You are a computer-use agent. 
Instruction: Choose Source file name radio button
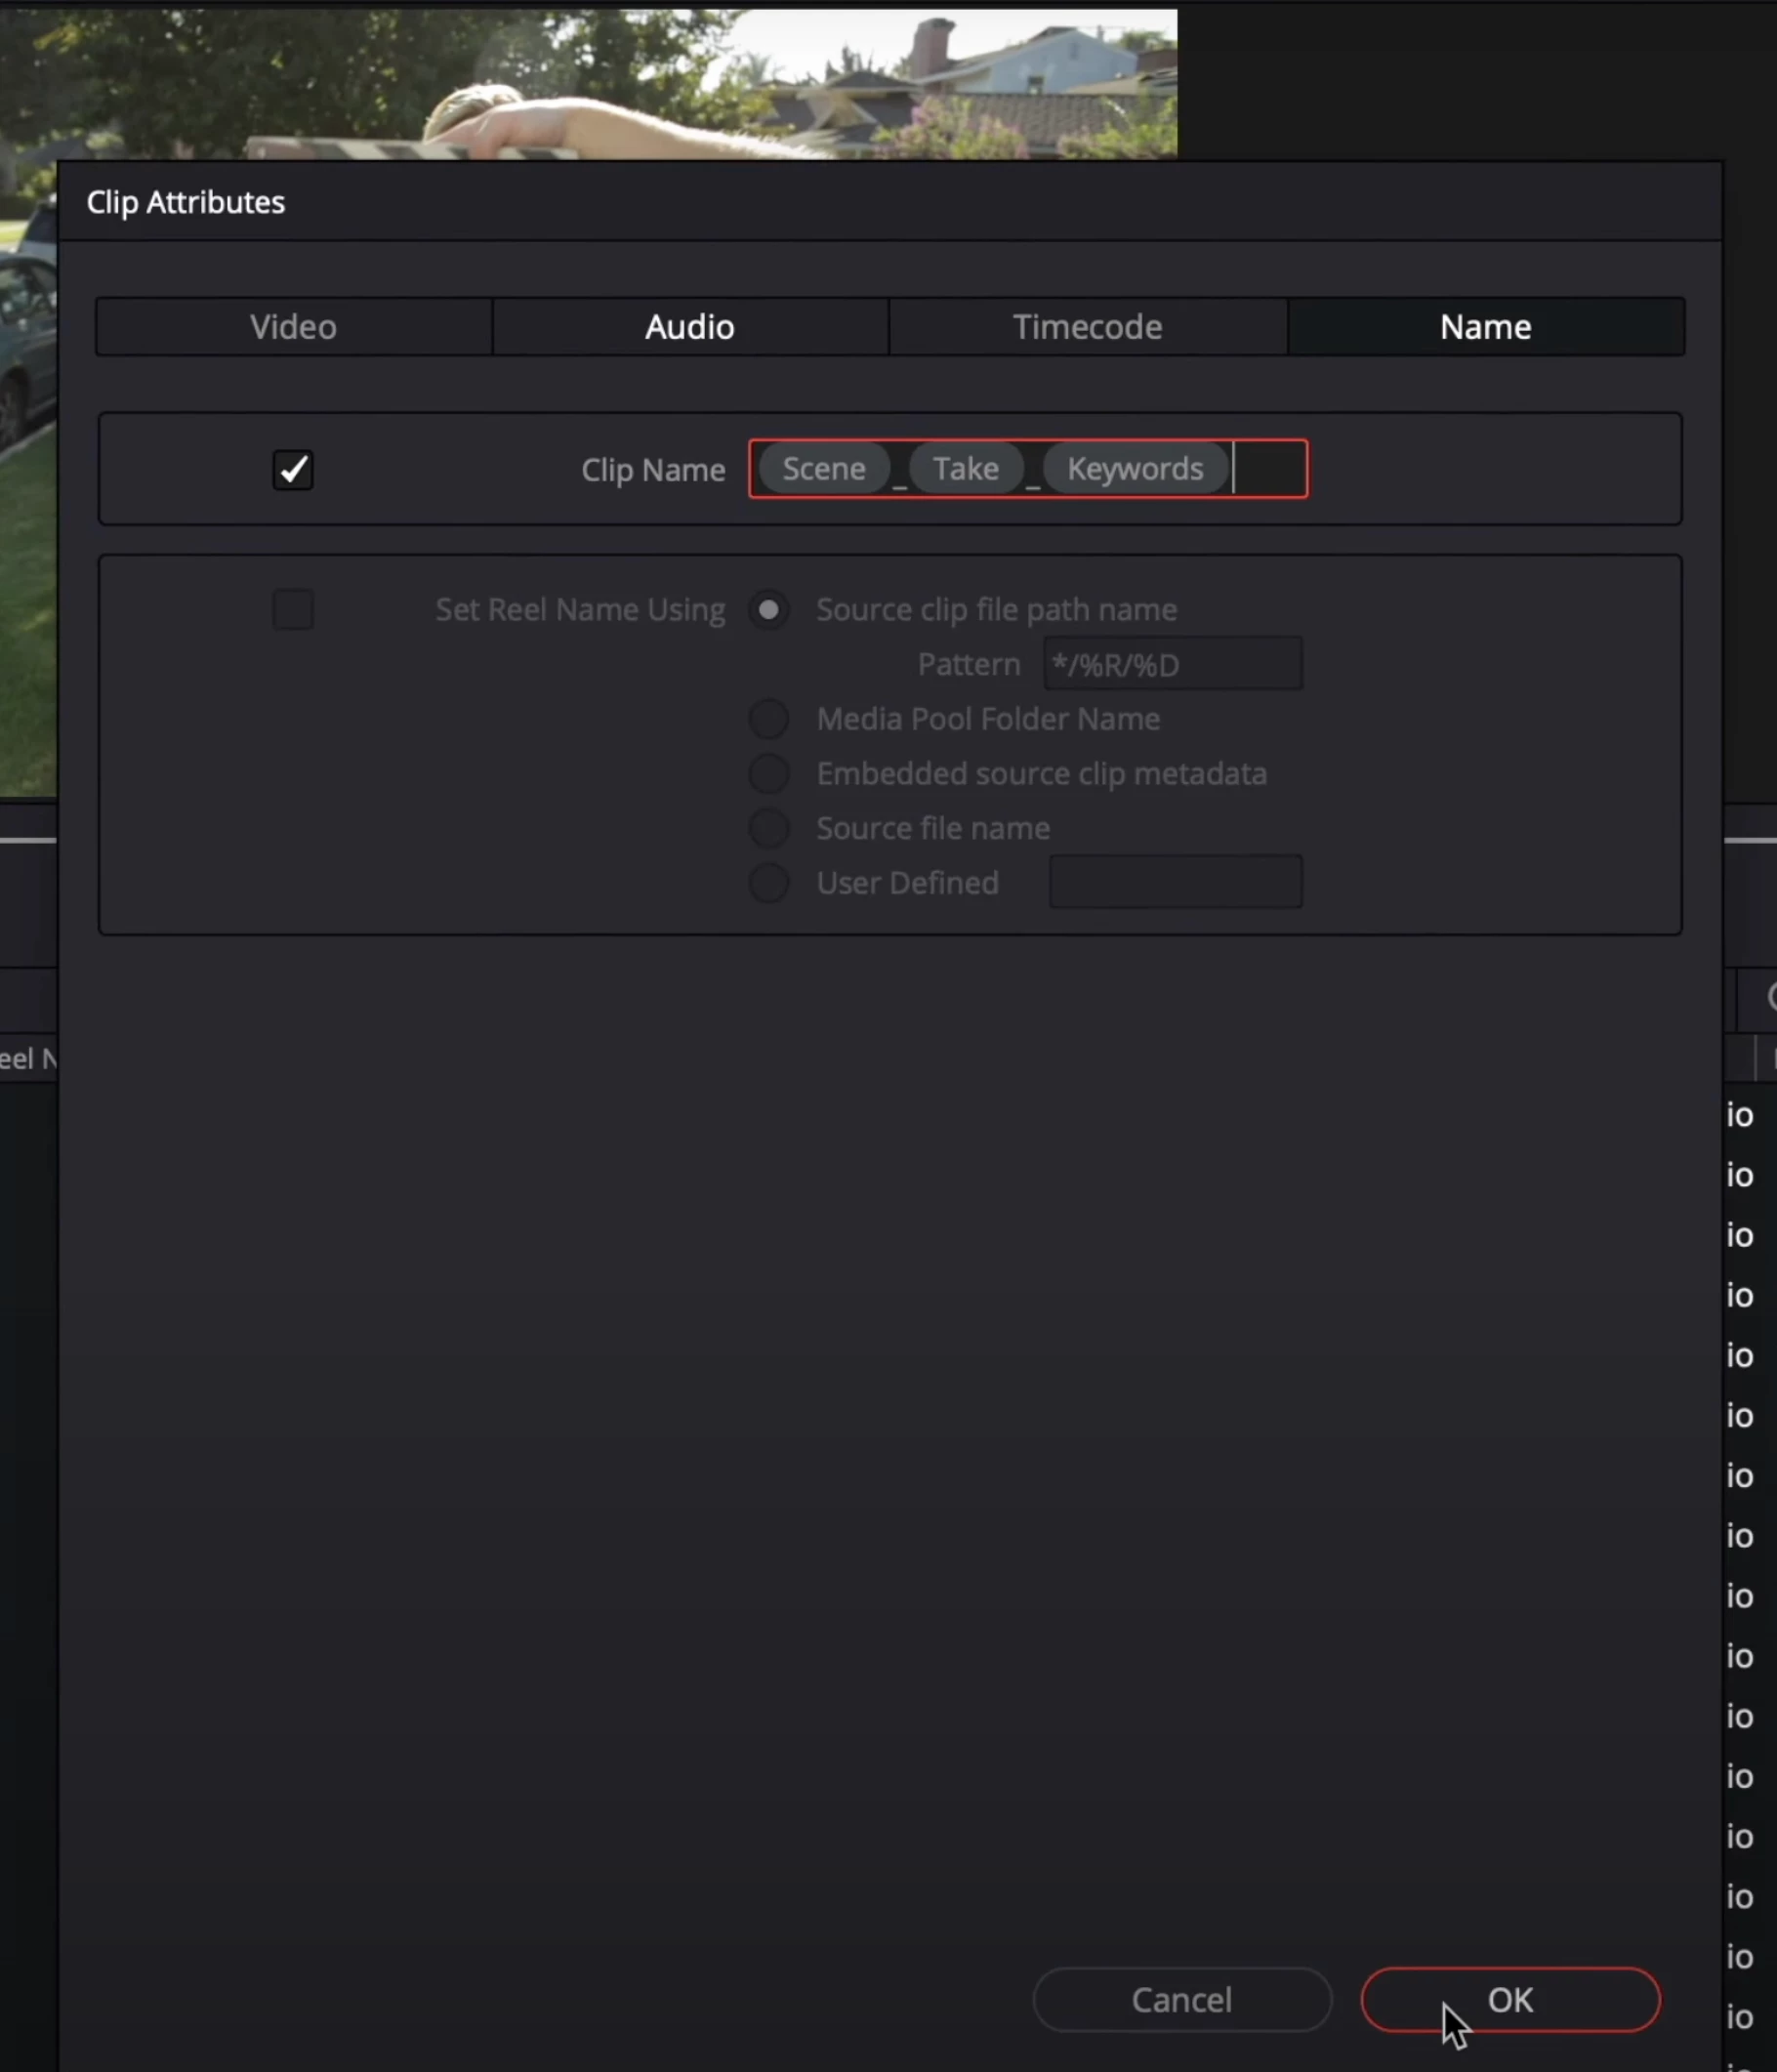(x=769, y=828)
